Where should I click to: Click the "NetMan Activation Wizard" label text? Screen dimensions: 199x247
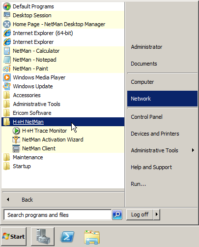53,140
